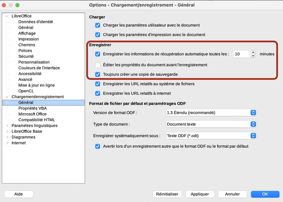283x202 pixels.
Task: Expand the Paramètres linguistiques node
Action: (7, 126)
